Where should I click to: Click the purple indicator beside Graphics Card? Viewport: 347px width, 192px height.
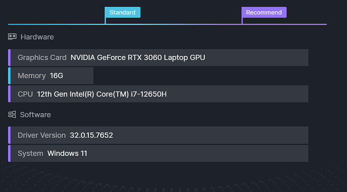[9, 57]
